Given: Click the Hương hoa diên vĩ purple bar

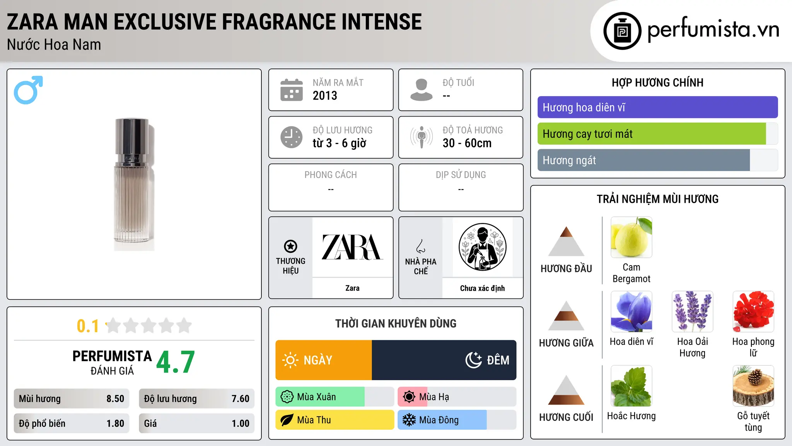Looking at the screenshot, I should click(657, 107).
